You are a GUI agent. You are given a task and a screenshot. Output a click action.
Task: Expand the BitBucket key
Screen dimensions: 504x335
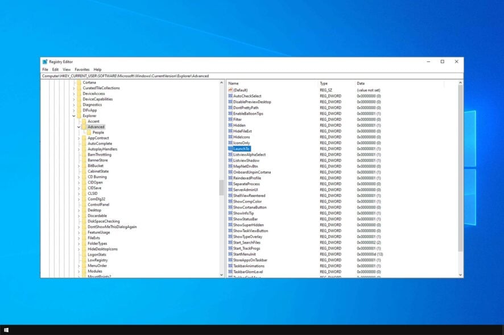click(x=79, y=166)
